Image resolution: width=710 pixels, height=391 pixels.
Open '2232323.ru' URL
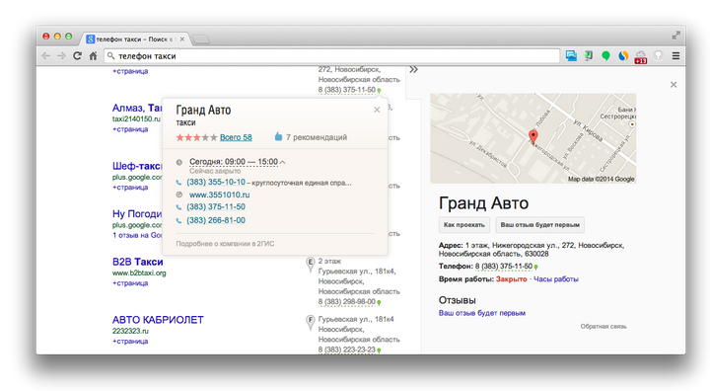(130, 331)
